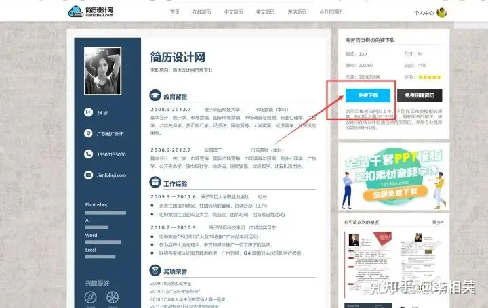
Task: Click the star rating next to 评分
Action: pos(430,77)
